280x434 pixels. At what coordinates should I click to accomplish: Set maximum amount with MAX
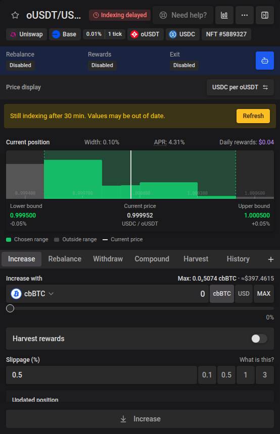tap(264, 294)
